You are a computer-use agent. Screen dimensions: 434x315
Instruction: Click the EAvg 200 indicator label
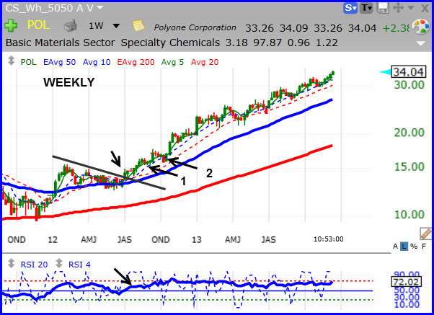pyautogui.click(x=136, y=62)
